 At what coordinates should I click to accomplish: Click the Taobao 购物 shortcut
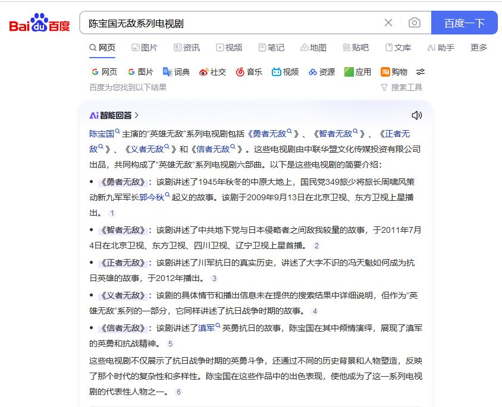tap(394, 72)
